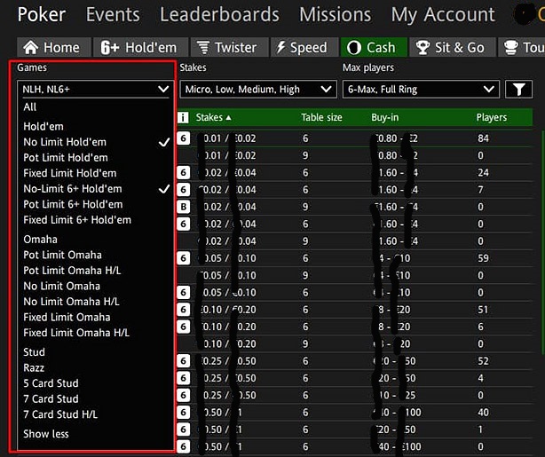Select 5 Card Stud option
The height and width of the screenshot is (457, 545).
[96, 383]
